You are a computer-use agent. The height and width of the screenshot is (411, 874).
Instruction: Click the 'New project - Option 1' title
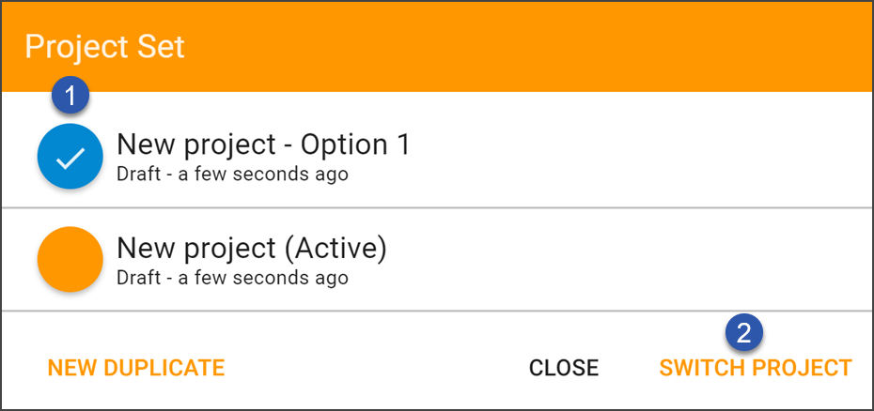pos(263,145)
